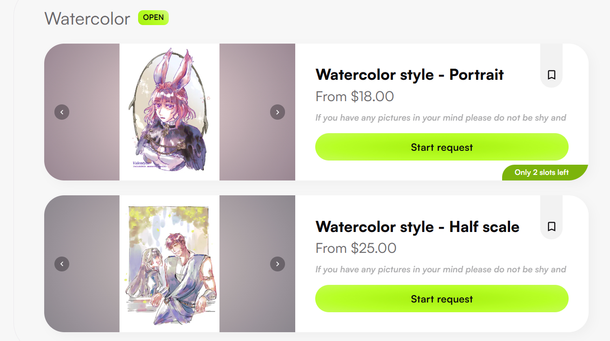Viewport: 610px width, 341px height.
Task: Bookmark the Watercolor style - Portrait commission
Action: (551, 75)
